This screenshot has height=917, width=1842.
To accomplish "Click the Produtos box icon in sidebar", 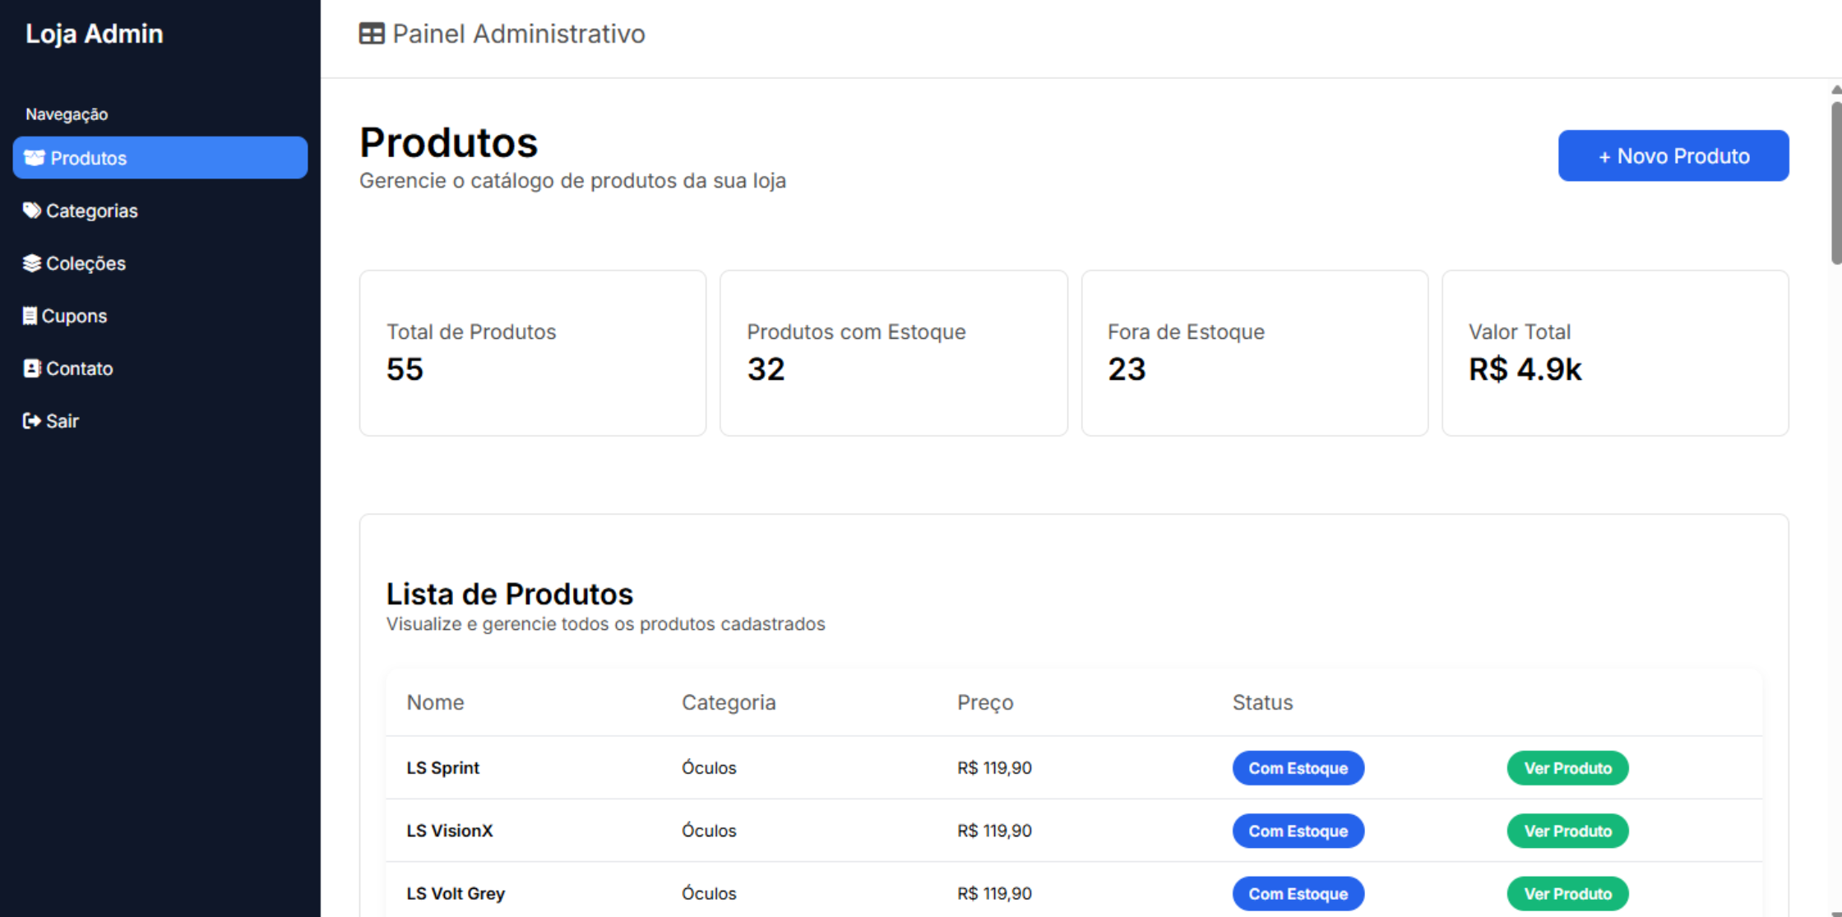I will [34, 158].
